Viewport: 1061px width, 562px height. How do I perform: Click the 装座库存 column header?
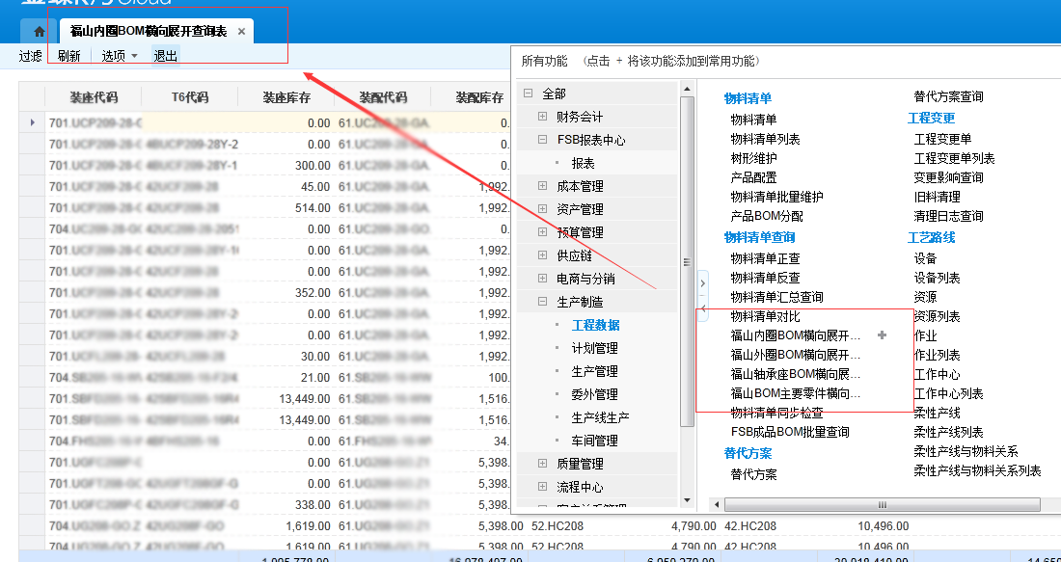[286, 97]
